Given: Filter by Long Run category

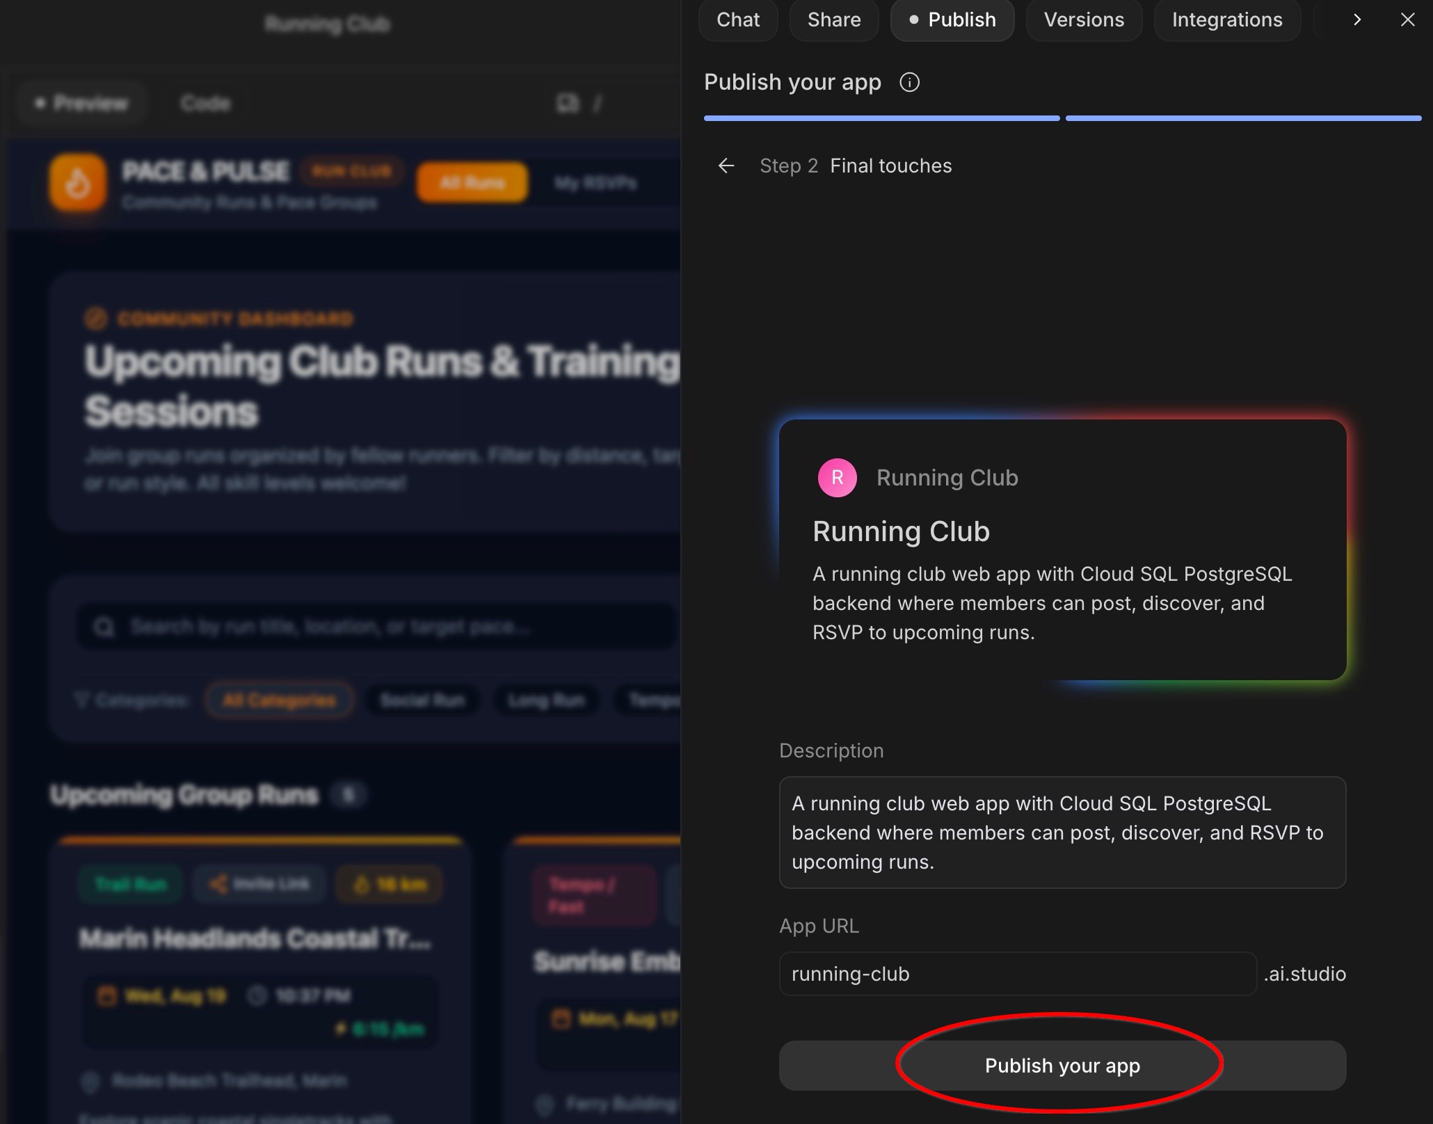Looking at the screenshot, I should 547,700.
